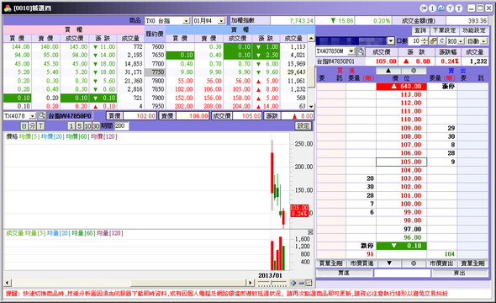Viewport: 496px width, 303px height.
Task: Click 買單全刪 to cancel all buys
Action: pos(331,263)
